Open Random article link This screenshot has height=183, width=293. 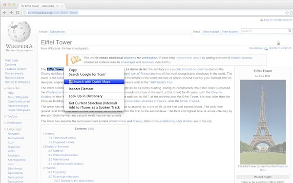14,78
